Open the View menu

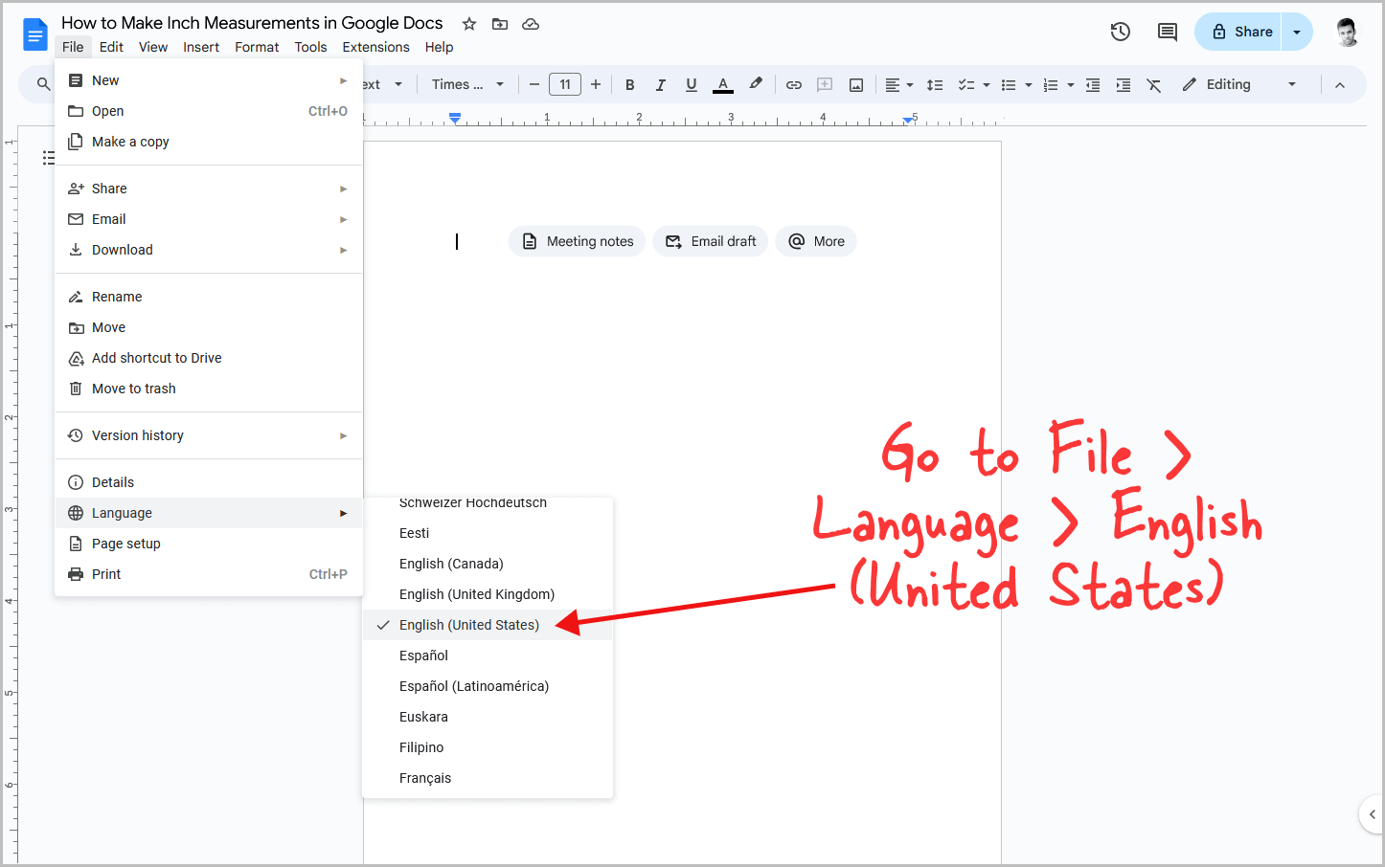pyautogui.click(x=153, y=47)
